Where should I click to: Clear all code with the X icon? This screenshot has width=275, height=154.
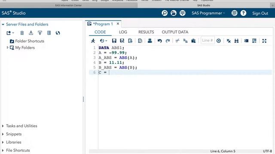[x=228, y=41]
